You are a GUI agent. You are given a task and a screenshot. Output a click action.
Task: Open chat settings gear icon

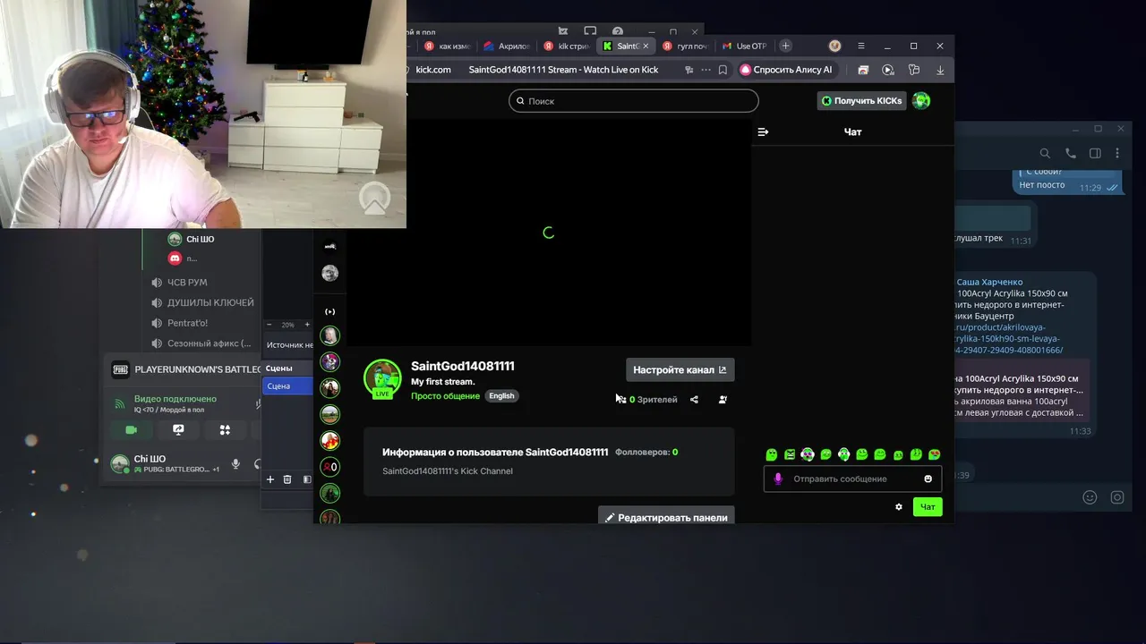click(899, 506)
